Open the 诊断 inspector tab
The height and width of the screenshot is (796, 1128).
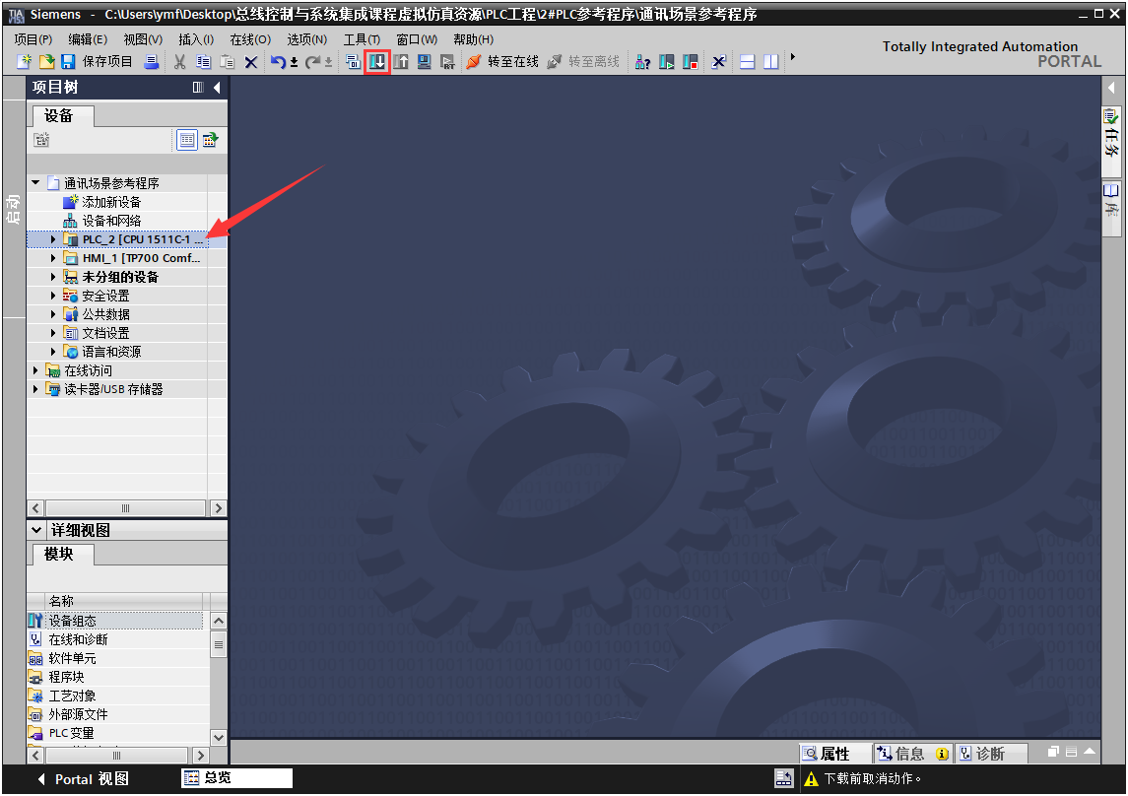(x=990, y=753)
